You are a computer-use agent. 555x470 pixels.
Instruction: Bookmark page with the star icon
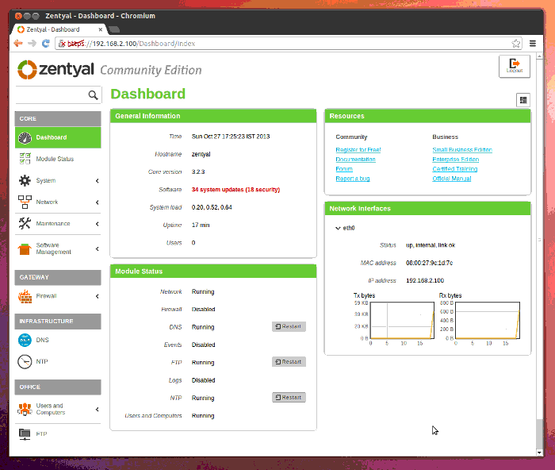tap(515, 43)
